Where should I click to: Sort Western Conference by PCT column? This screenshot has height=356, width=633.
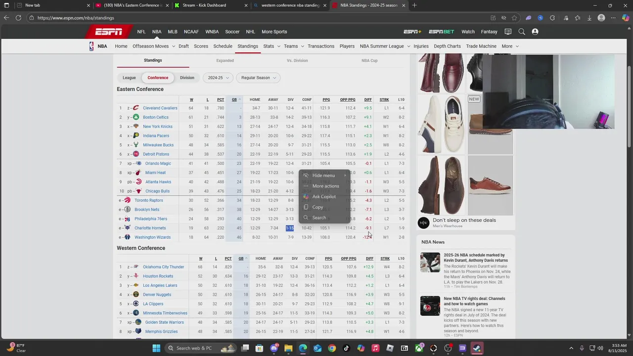(228, 259)
